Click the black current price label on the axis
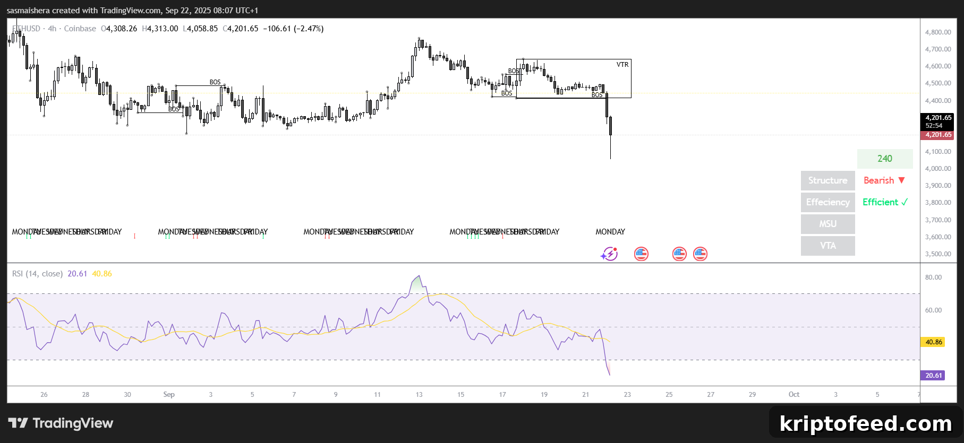Screen dimensions: 964x443 coord(937,121)
